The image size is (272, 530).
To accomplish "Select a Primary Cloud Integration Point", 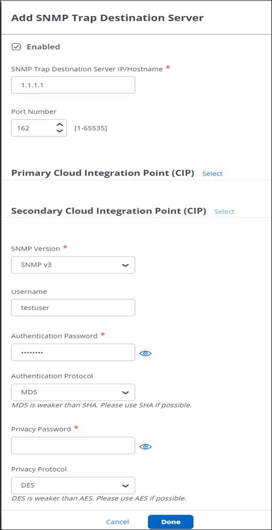I will click(x=213, y=173).
